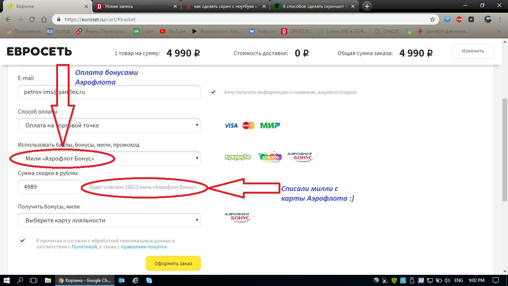Open the VK Новости bookmark
The width and height of the screenshot is (508, 286).
(x=262, y=31)
